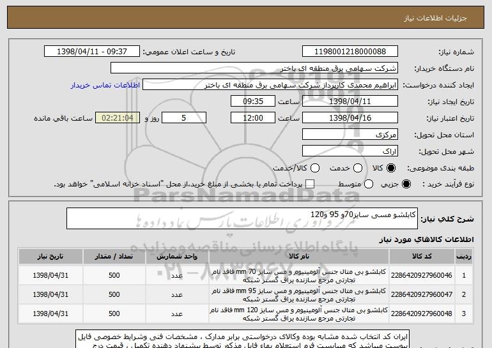Click the 70 mm cable lug item name
This screenshot has height=348, width=492.
pos(299,276)
